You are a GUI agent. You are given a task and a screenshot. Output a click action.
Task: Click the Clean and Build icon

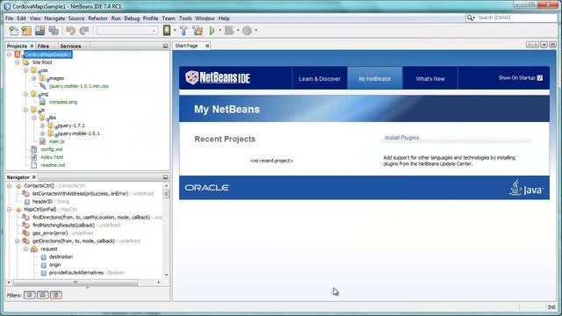tap(198, 31)
